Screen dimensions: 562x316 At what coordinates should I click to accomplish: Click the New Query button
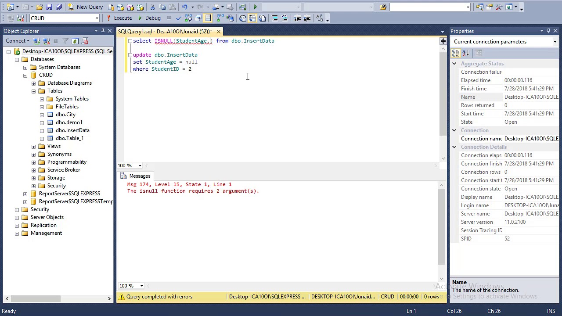coord(85,7)
